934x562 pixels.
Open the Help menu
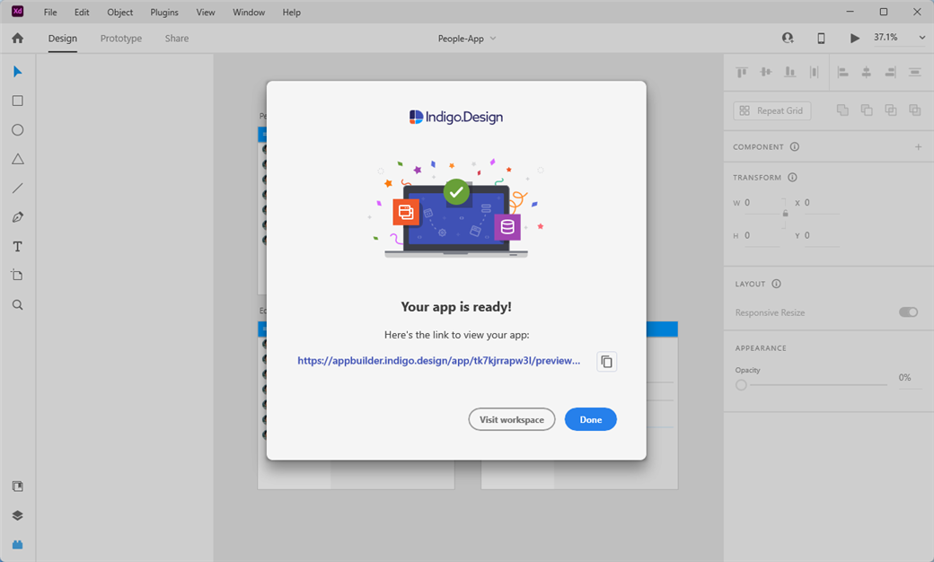(291, 12)
